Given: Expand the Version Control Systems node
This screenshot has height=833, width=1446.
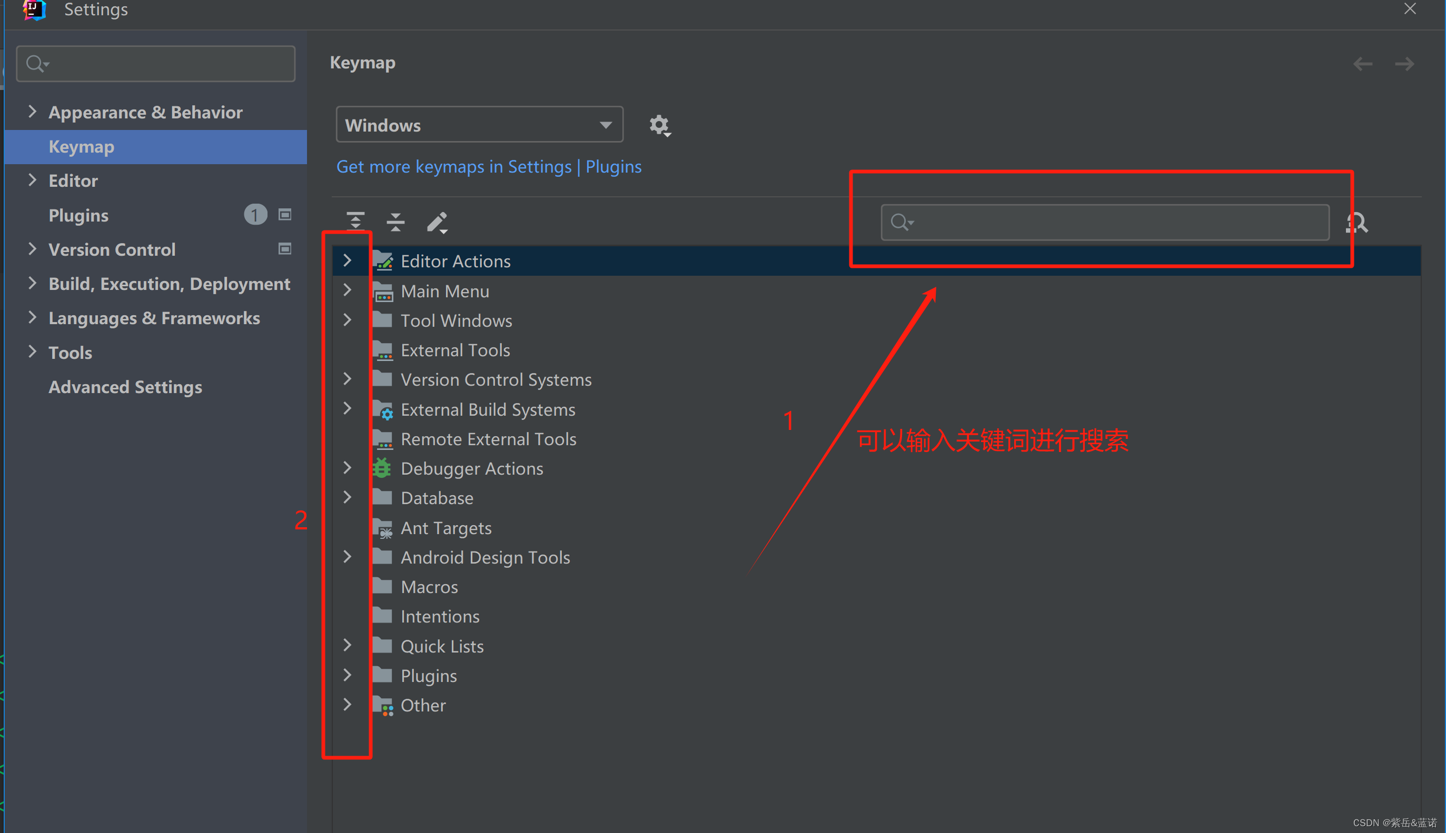Looking at the screenshot, I should [x=347, y=379].
